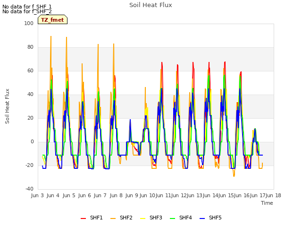Toggle SHF5 series in legend
The height and width of the screenshot is (227, 302).
click(210, 218)
